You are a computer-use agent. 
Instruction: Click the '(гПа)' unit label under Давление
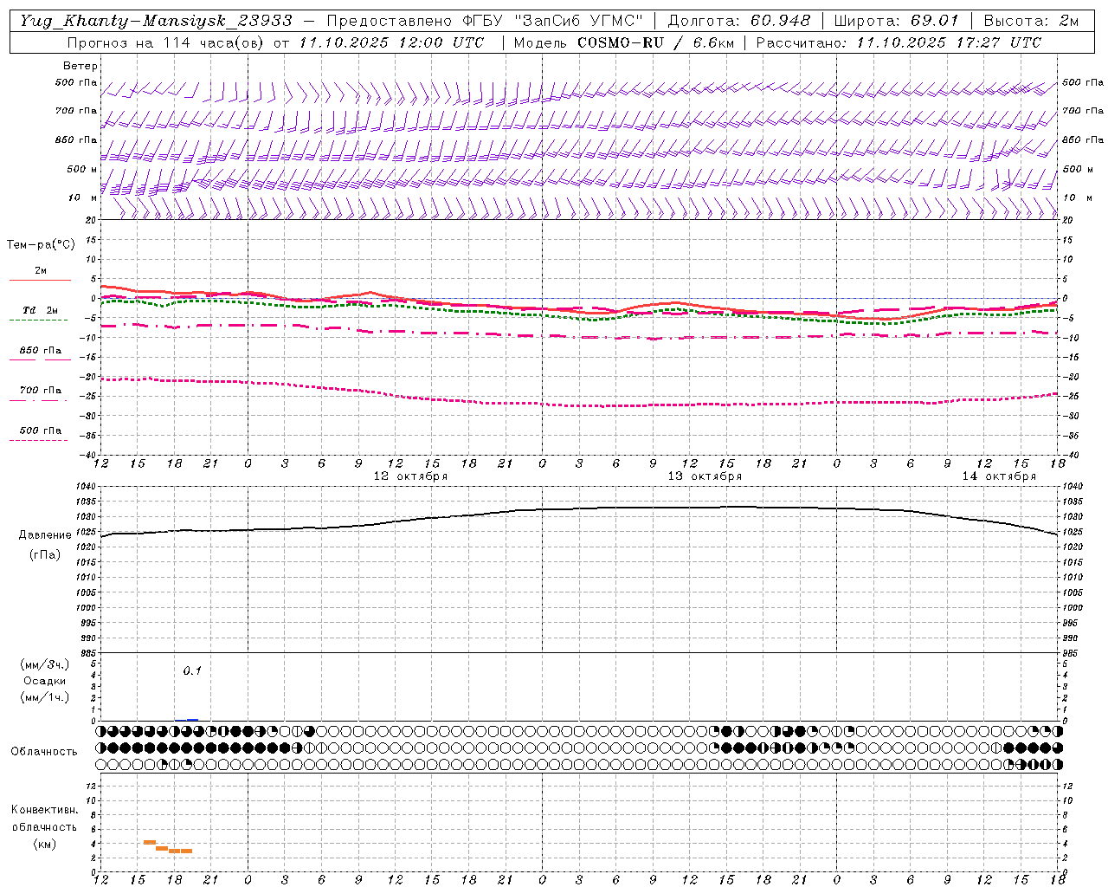pos(45,555)
